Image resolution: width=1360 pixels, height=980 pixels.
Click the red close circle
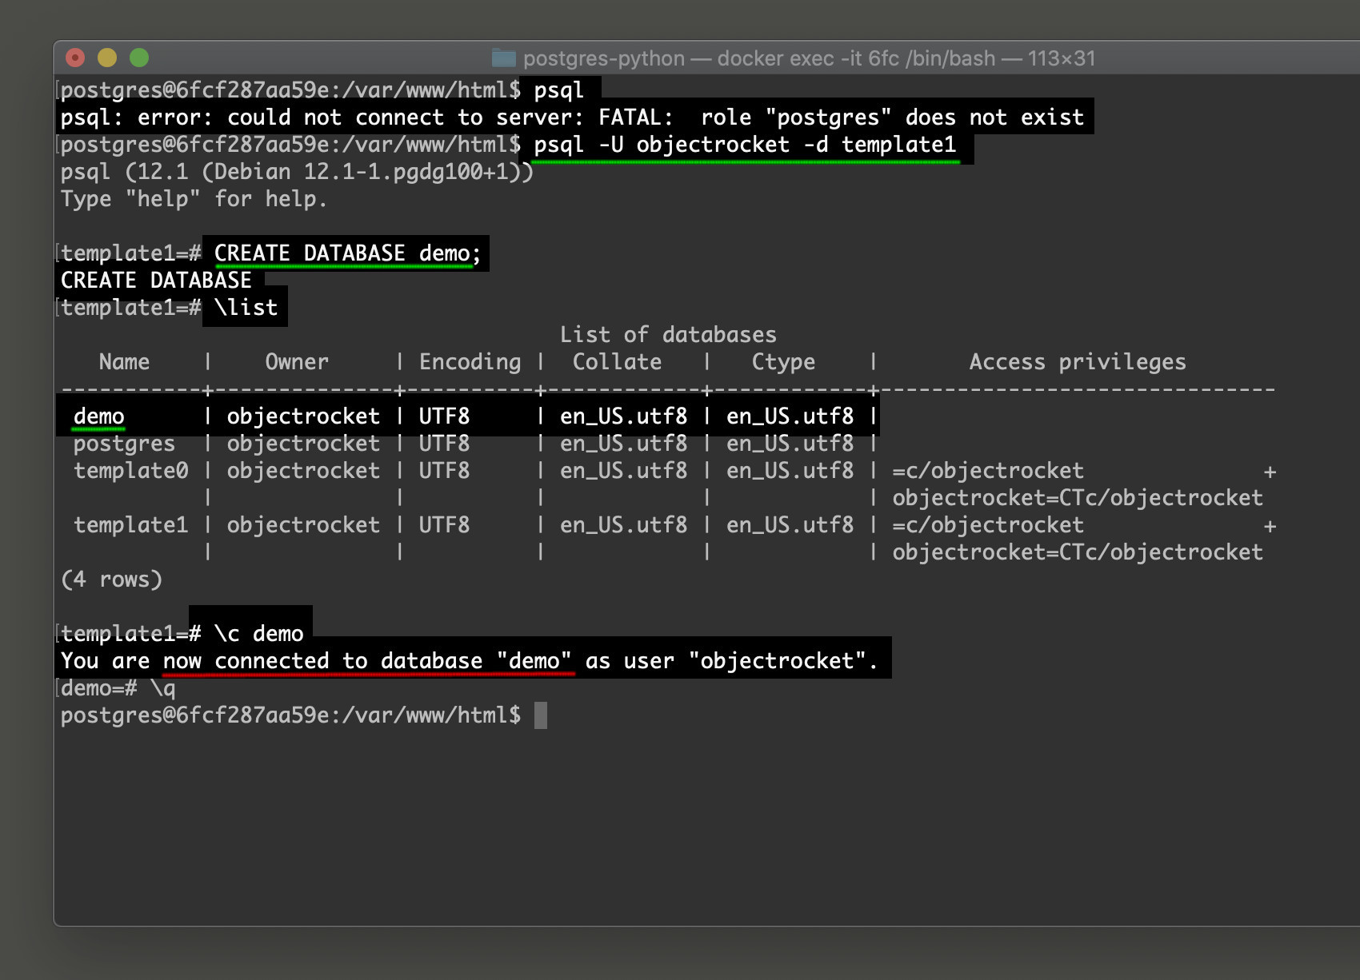[x=75, y=58]
